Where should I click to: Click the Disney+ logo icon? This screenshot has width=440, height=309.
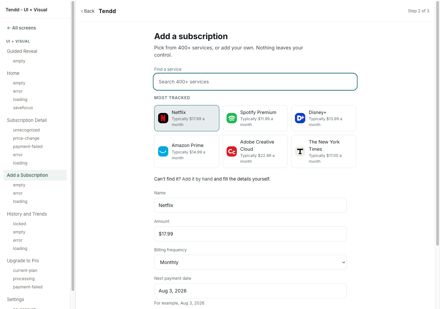coord(300,118)
